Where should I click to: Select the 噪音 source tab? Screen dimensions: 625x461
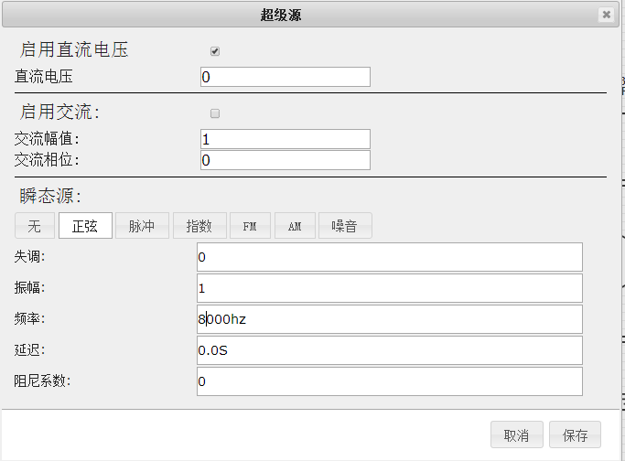tap(345, 226)
